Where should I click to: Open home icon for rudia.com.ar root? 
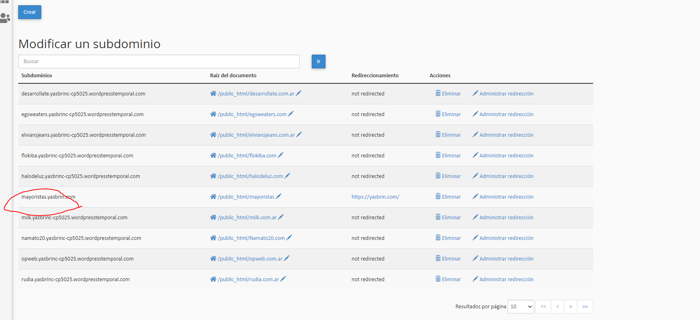(213, 279)
